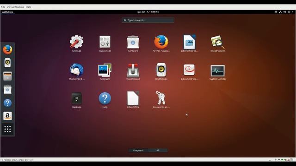Focus the Type to search field

pyautogui.click(x=148, y=20)
